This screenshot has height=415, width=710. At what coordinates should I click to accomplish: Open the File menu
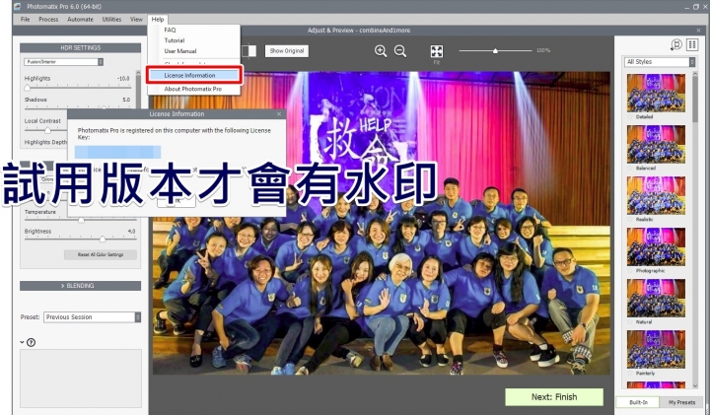pyautogui.click(x=26, y=20)
